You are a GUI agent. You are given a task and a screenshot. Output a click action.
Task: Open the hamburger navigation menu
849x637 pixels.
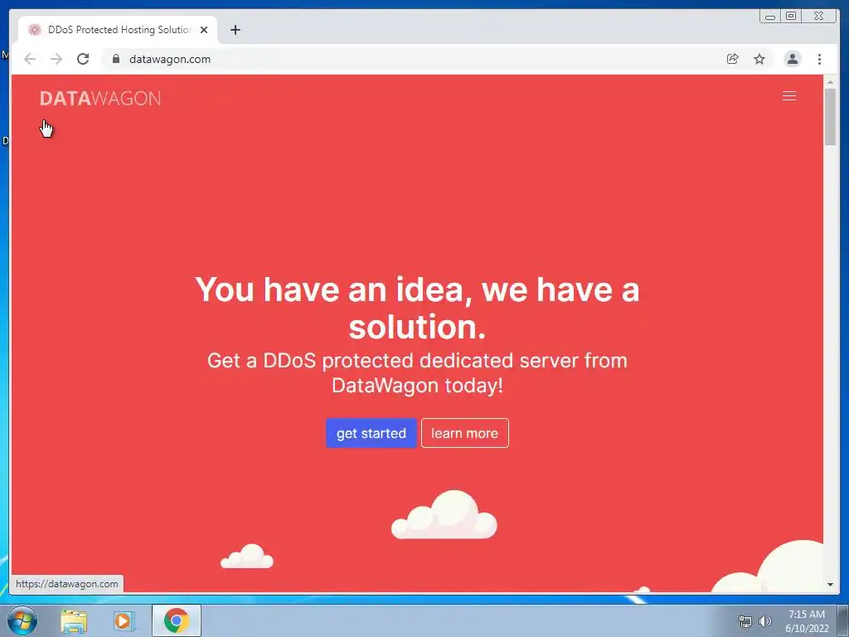789,96
